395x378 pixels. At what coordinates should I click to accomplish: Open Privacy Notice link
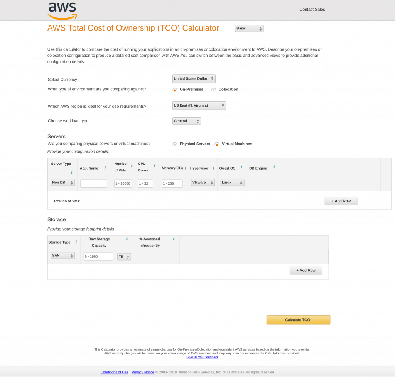coord(143,372)
